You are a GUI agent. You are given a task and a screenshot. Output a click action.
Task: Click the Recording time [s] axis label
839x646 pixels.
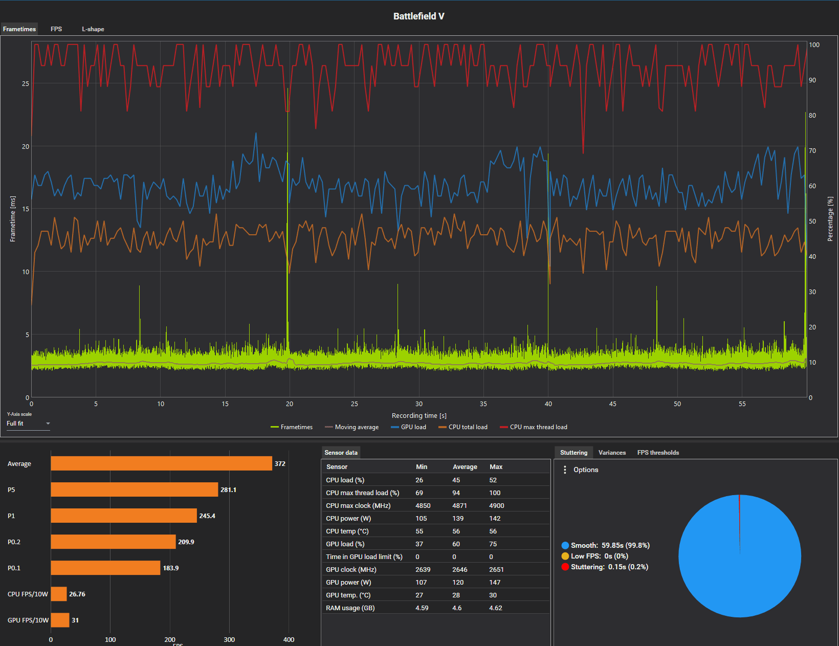coord(419,416)
